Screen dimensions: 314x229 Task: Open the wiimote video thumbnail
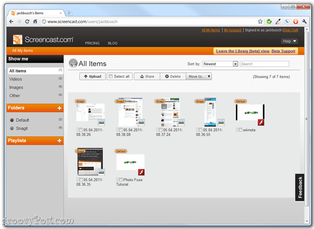(x=250, y=112)
